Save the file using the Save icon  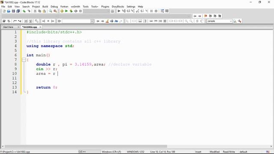tap(13, 11)
